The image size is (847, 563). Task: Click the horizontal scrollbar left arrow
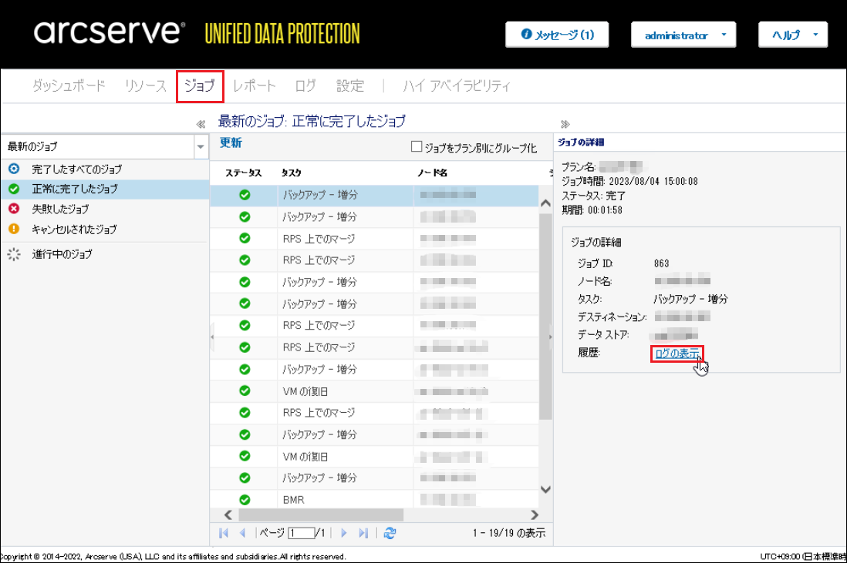(x=228, y=515)
